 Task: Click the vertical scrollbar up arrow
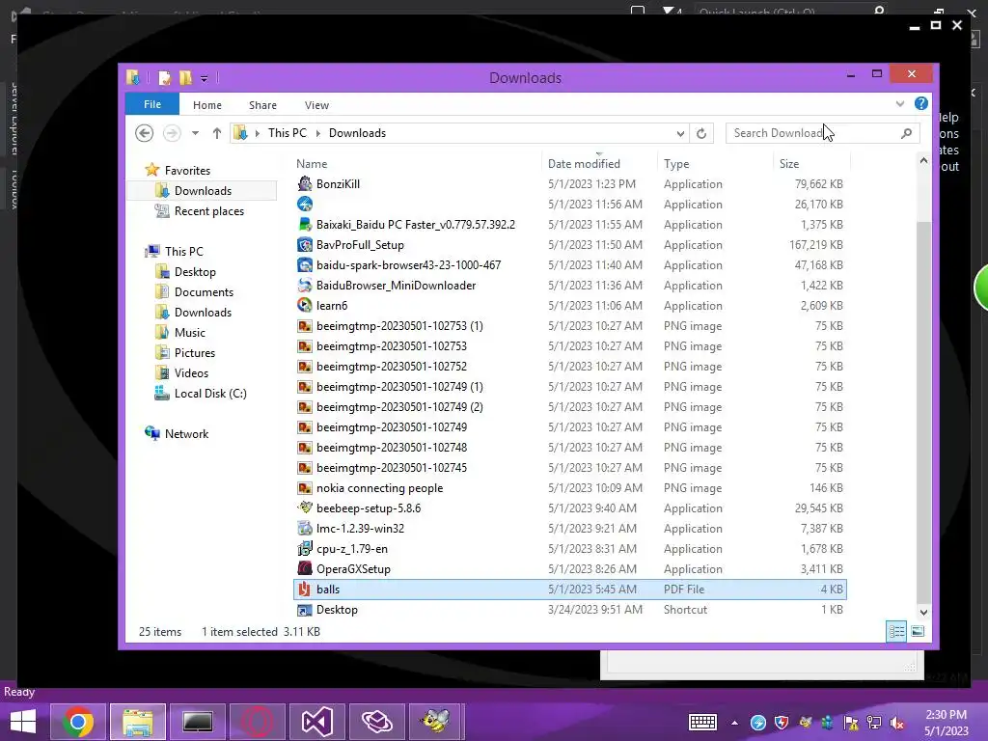(923, 161)
